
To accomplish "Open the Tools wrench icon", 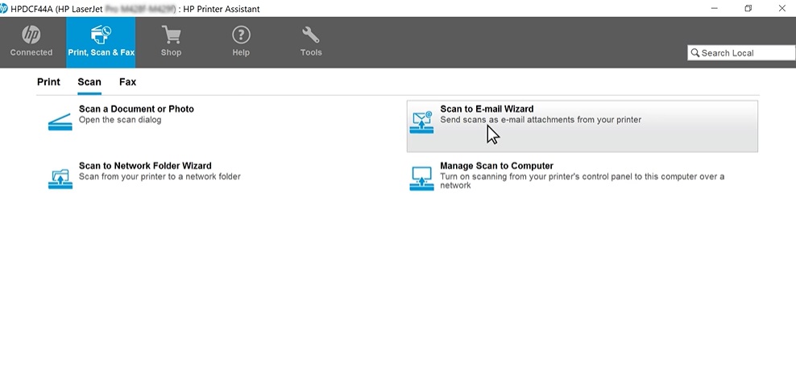I will (x=311, y=35).
